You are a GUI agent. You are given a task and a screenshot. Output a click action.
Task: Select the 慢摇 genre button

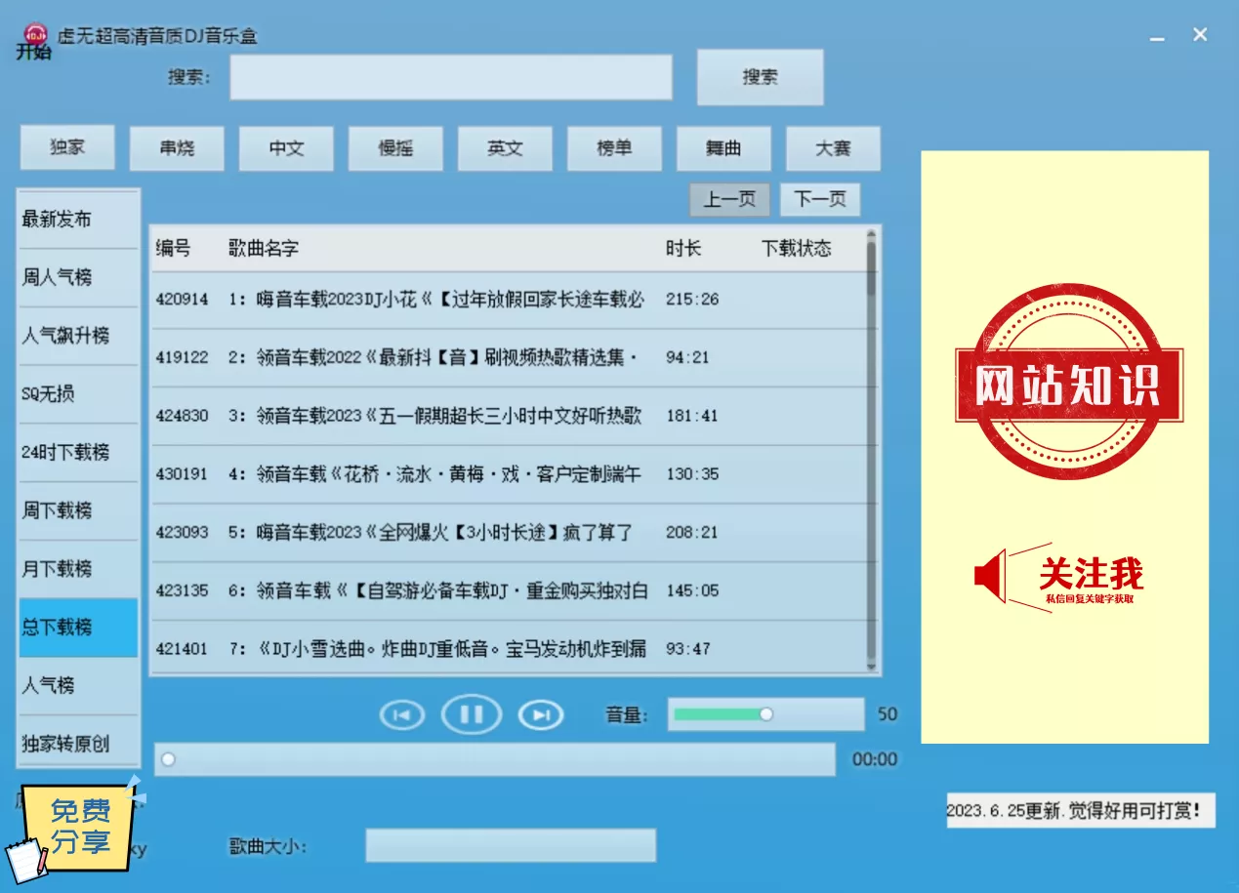[395, 148]
